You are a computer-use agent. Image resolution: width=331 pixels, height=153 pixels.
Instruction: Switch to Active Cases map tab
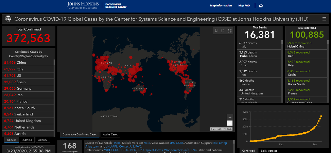(x=110, y=134)
